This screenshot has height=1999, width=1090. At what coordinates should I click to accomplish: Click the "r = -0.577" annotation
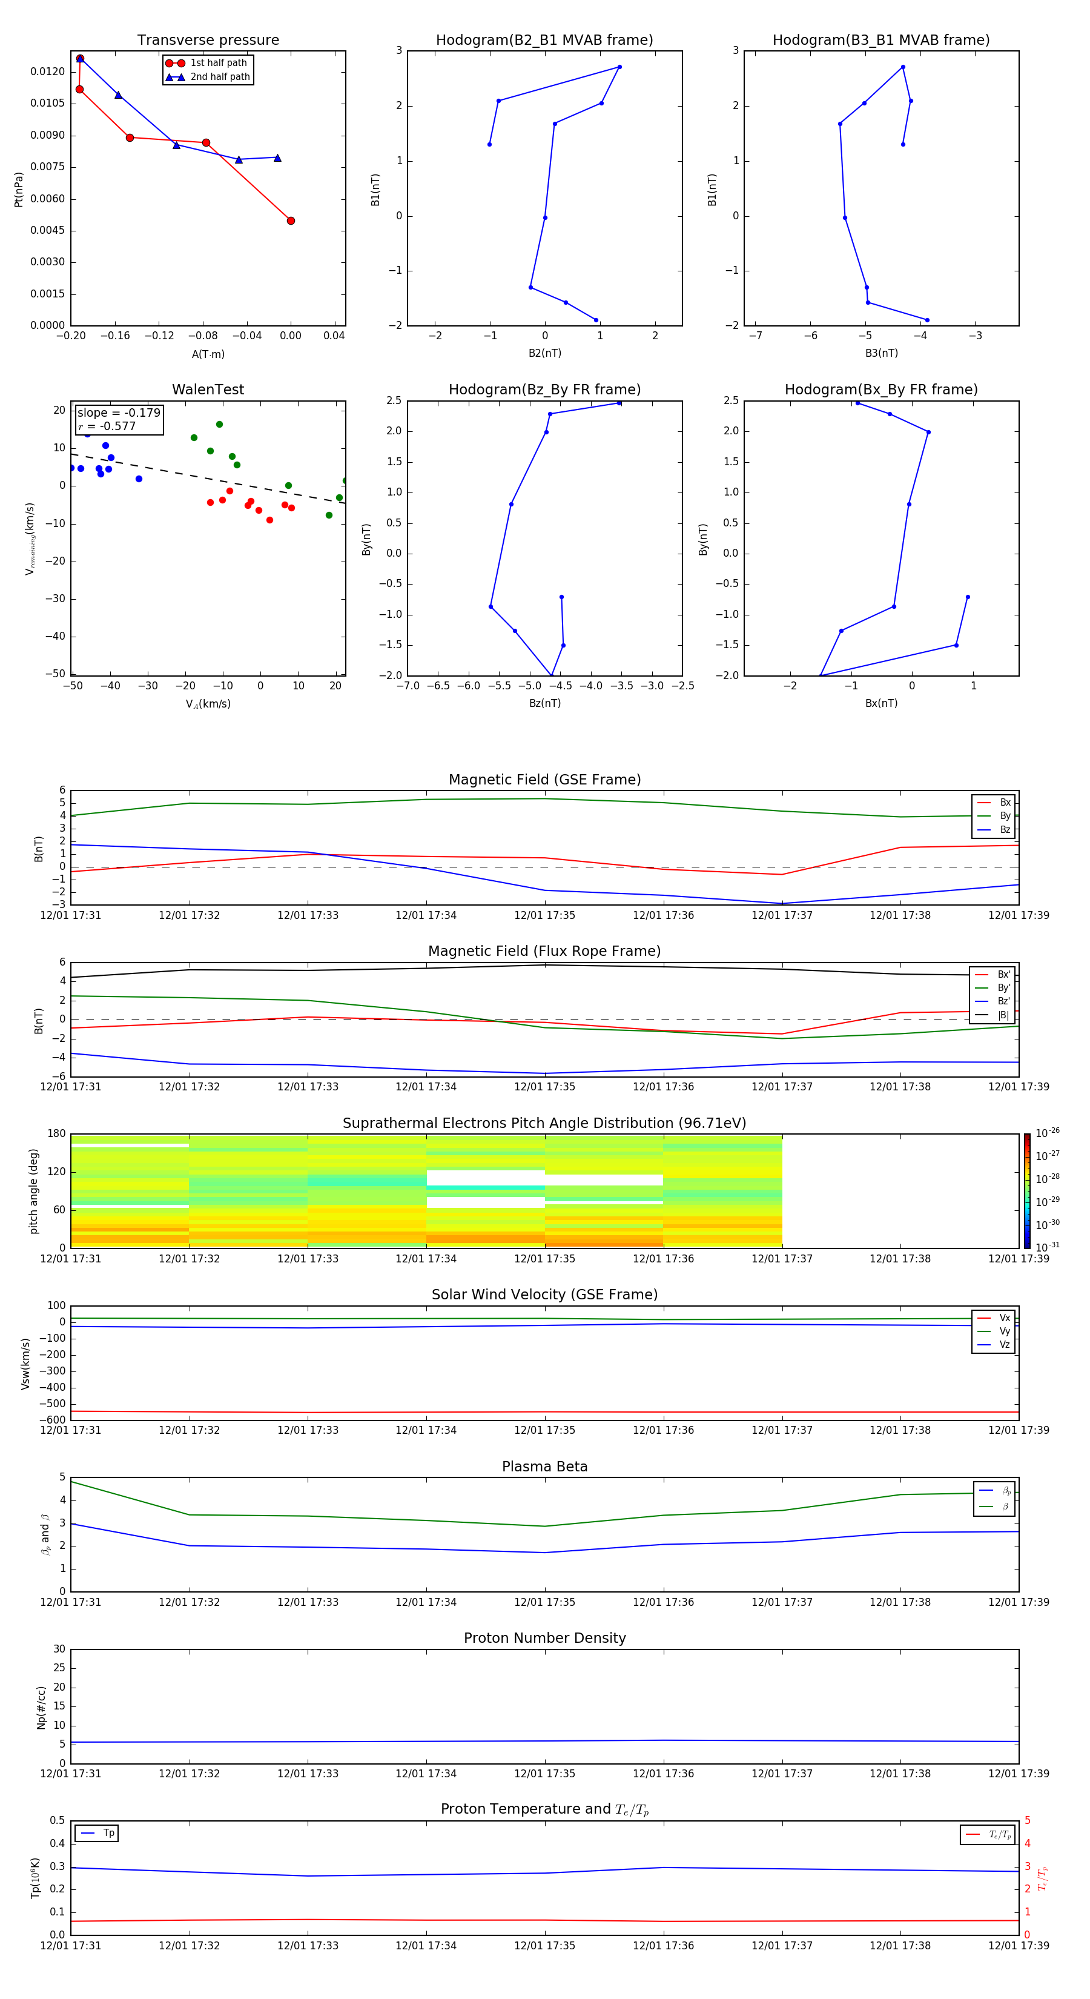107,426
